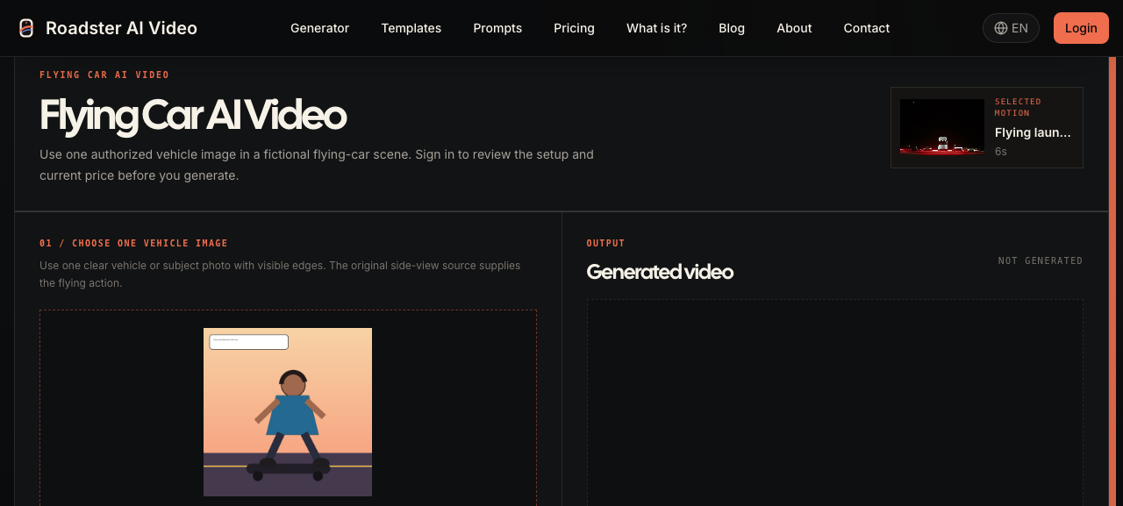Click the OUTPUT section label
The height and width of the screenshot is (506, 1123).
tap(605, 244)
